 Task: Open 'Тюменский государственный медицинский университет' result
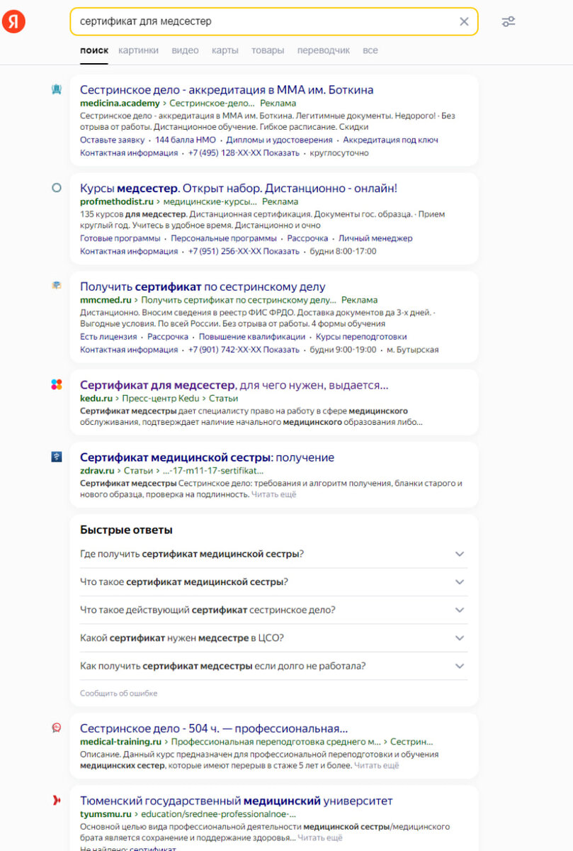coord(236,801)
